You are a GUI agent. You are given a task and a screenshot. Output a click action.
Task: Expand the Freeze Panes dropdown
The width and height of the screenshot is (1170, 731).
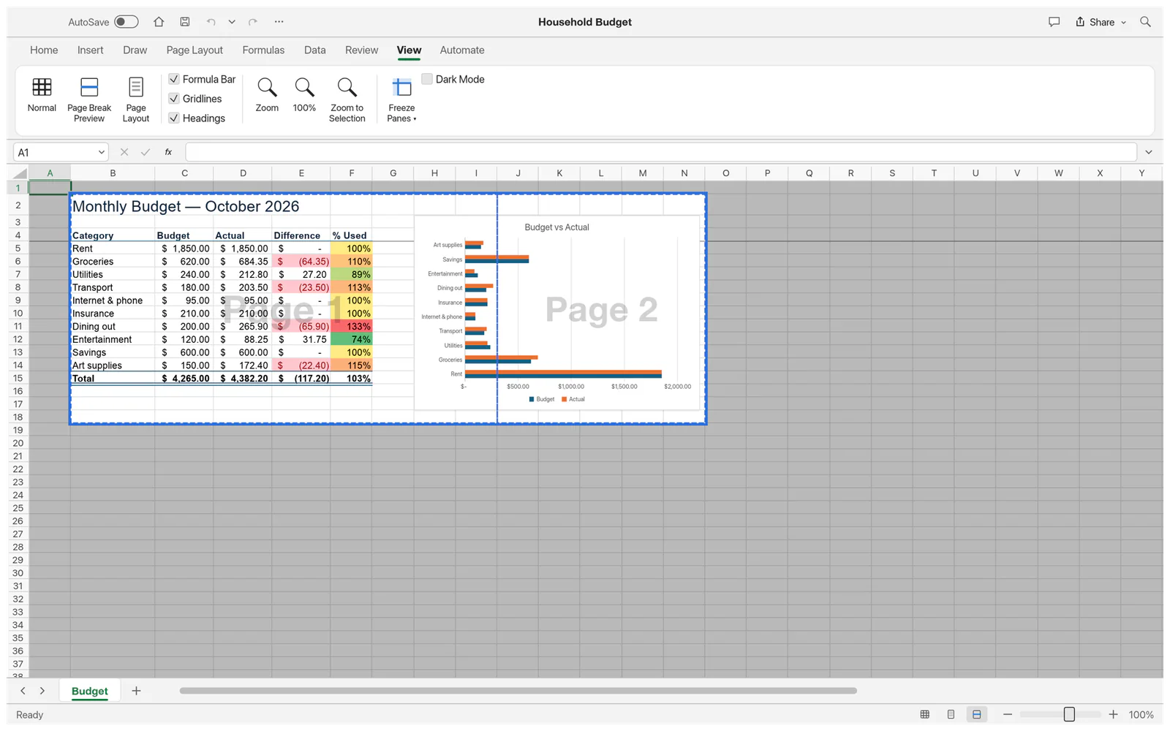point(401,99)
